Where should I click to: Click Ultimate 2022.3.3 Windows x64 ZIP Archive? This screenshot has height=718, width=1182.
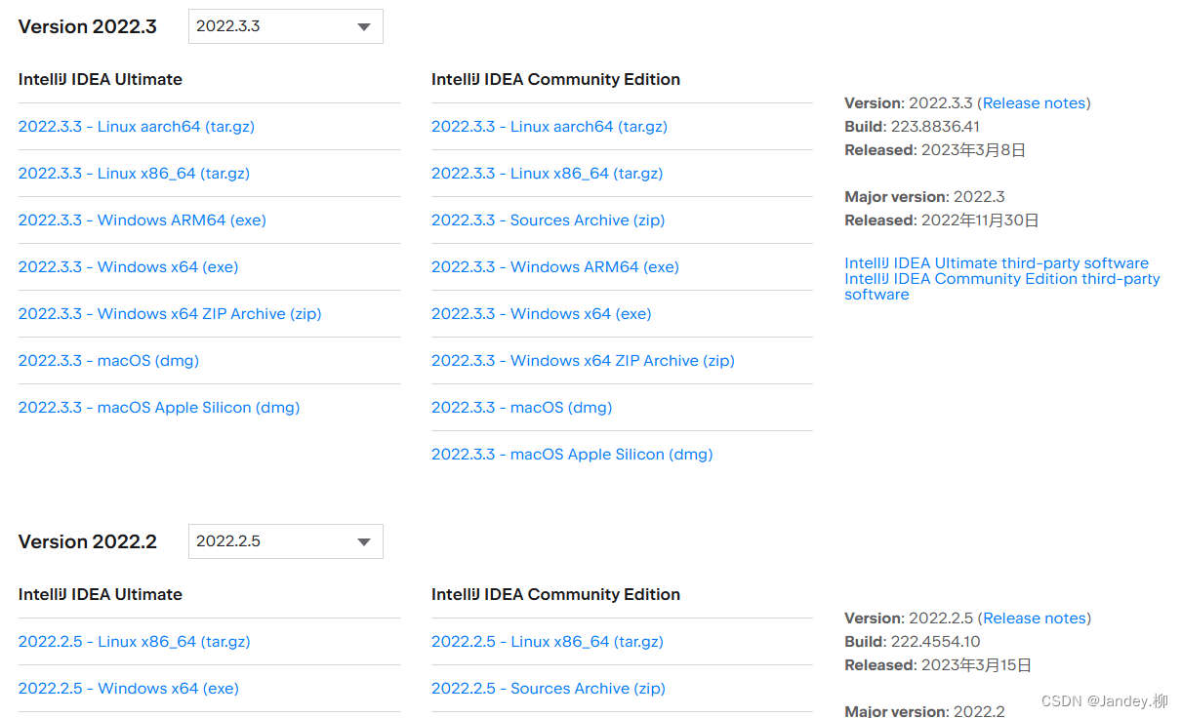point(169,314)
